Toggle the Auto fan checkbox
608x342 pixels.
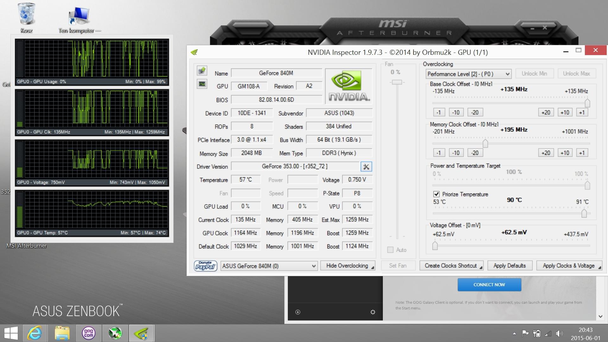point(390,250)
